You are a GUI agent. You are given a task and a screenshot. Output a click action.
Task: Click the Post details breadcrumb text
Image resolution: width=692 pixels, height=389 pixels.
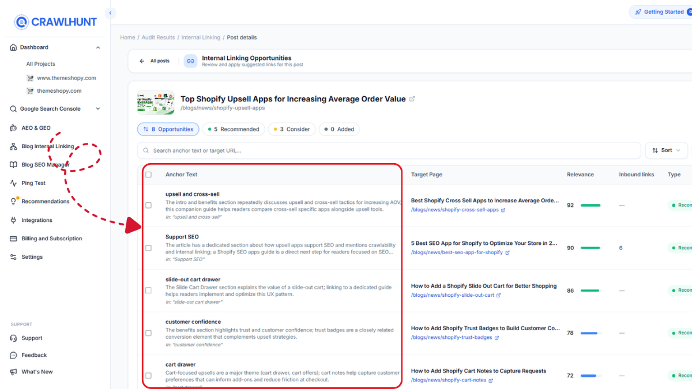coord(242,37)
